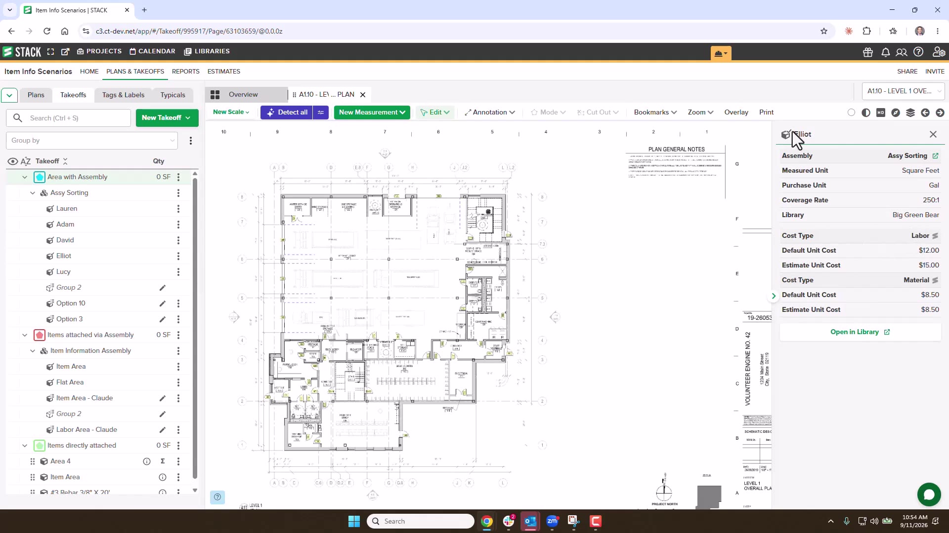The height and width of the screenshot is (533, 949).
Task: Open the A1.10 - LEVEL 1 page selector
Action: pyautogui.click(x=904, y=91)
